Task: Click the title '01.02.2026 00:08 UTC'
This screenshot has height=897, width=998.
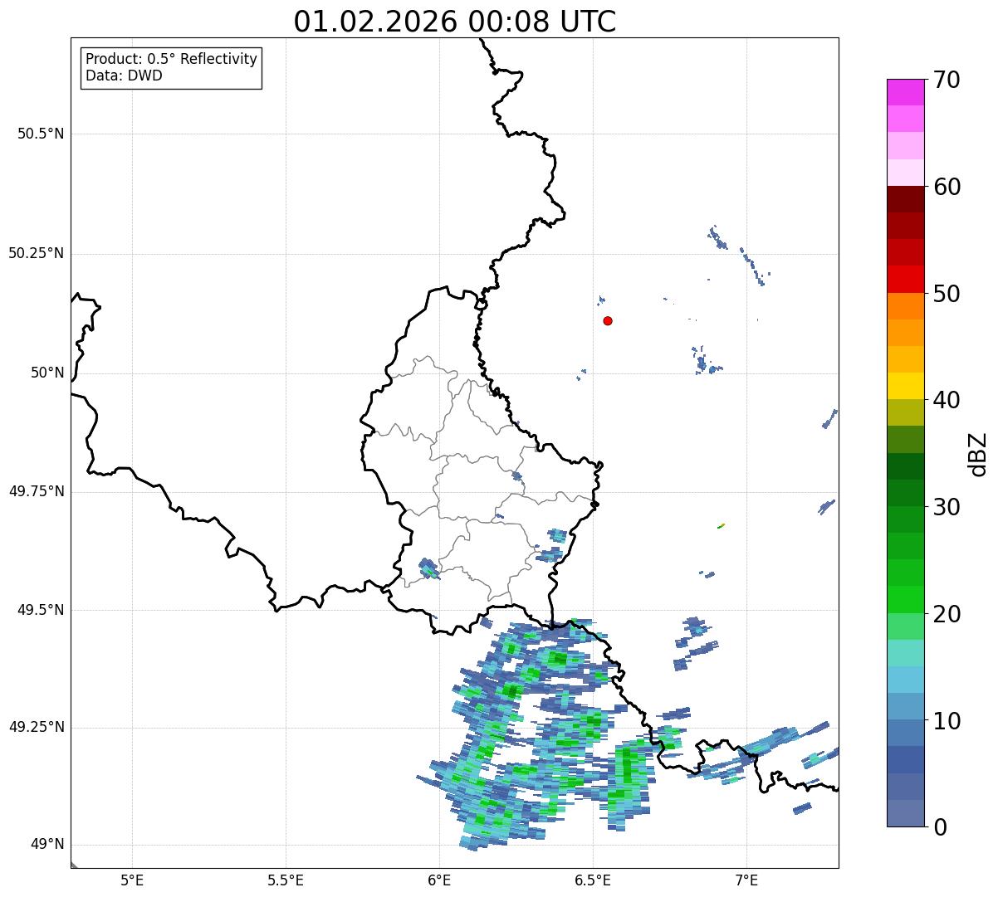Action: click(x=455, y=22)
